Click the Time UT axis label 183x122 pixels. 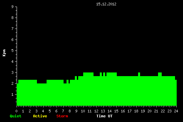click(x=104, y=116)
